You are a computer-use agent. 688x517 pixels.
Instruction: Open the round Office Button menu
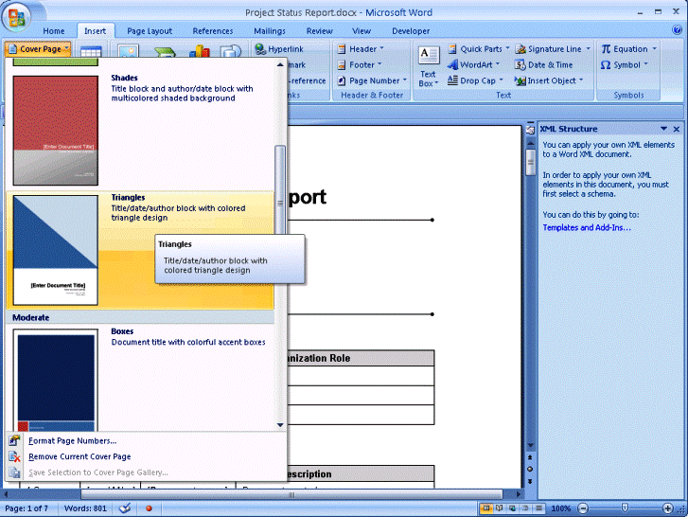pos(17,18)
